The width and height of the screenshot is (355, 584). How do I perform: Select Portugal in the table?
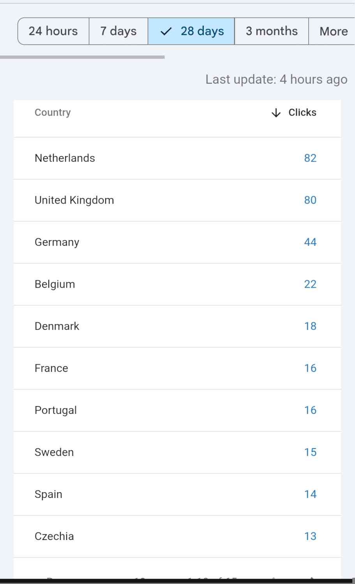[x=56, y=410]
